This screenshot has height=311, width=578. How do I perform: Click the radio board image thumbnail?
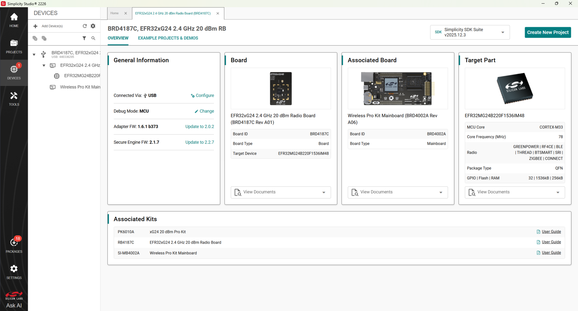pos(281,88)
